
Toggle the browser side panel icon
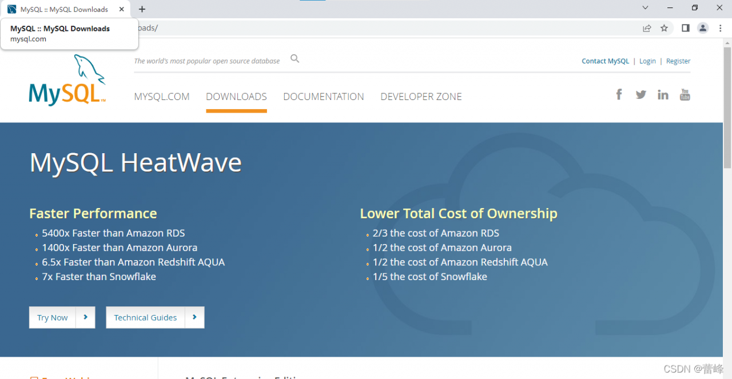685,28
